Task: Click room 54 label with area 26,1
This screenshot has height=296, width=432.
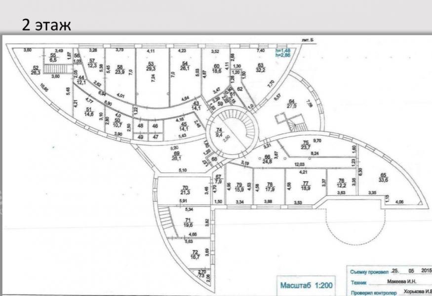Action: (x=185, y=66)
